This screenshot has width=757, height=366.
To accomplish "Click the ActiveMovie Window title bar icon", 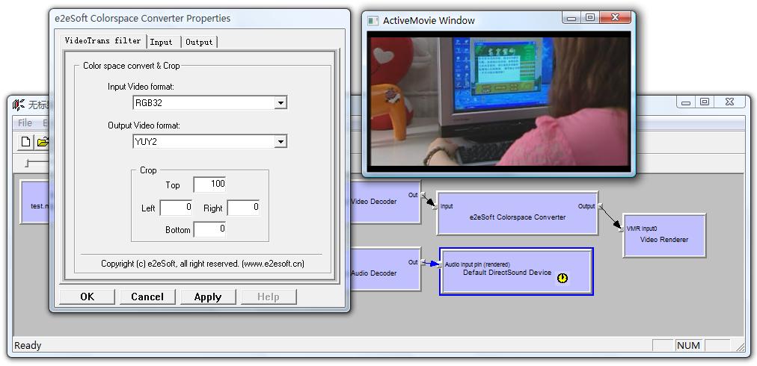I will click(x=373, y=21).
